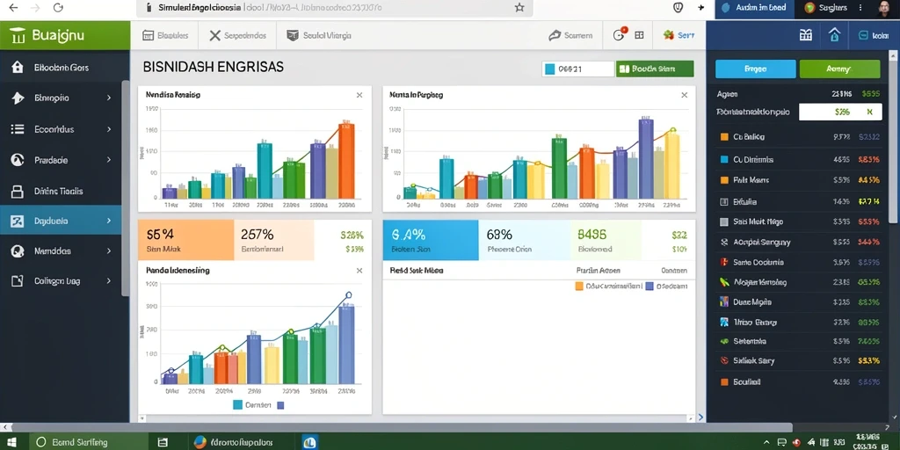Open the notification icon with red badge
The image size is (900, 450).
click(619, 35)
